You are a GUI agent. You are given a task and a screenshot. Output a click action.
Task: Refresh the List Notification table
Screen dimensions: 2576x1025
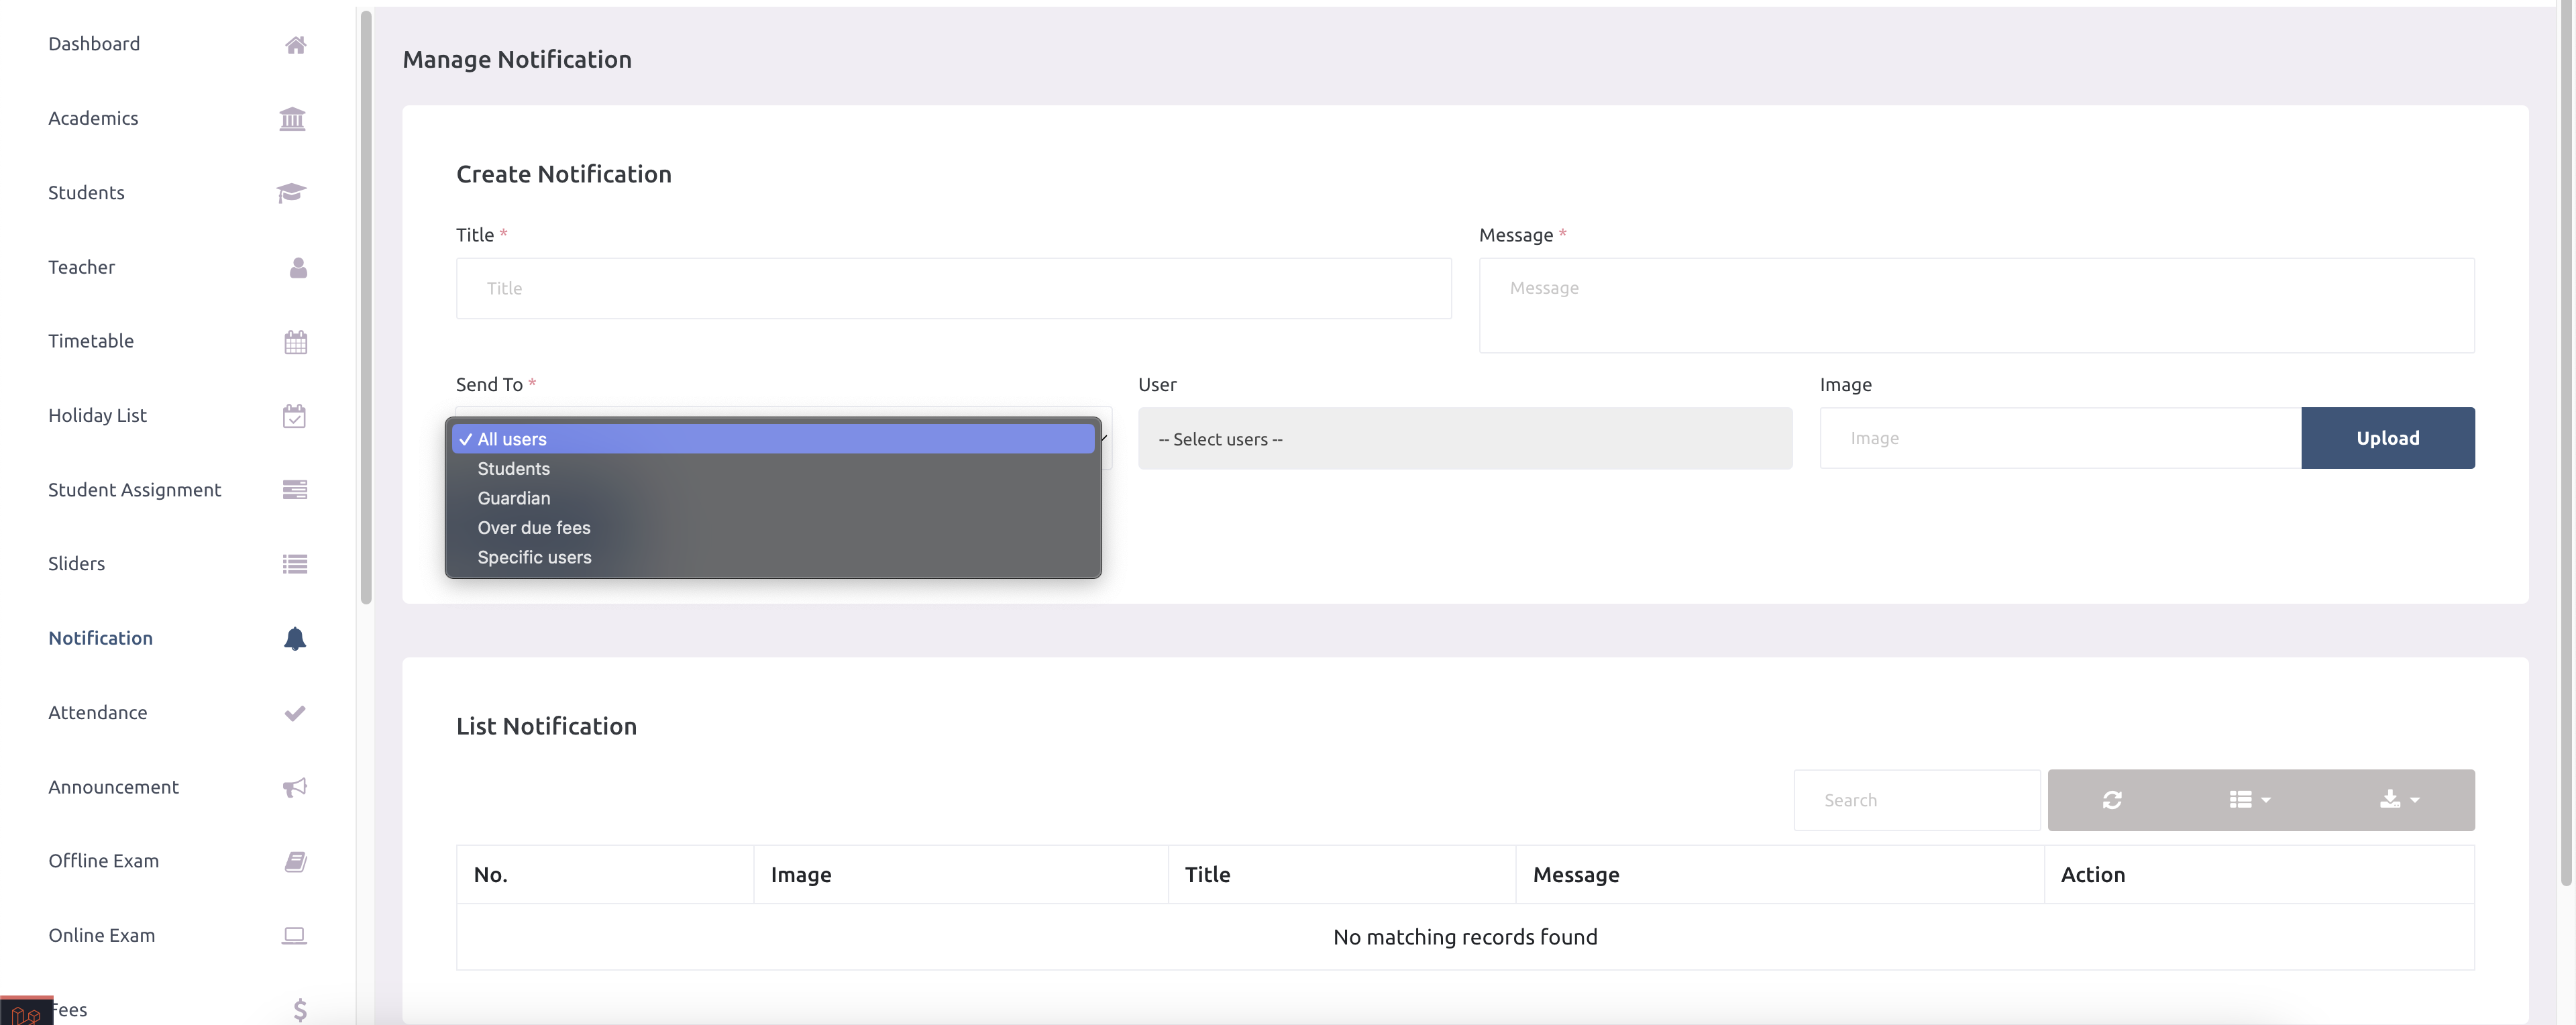click(2112, 800)
